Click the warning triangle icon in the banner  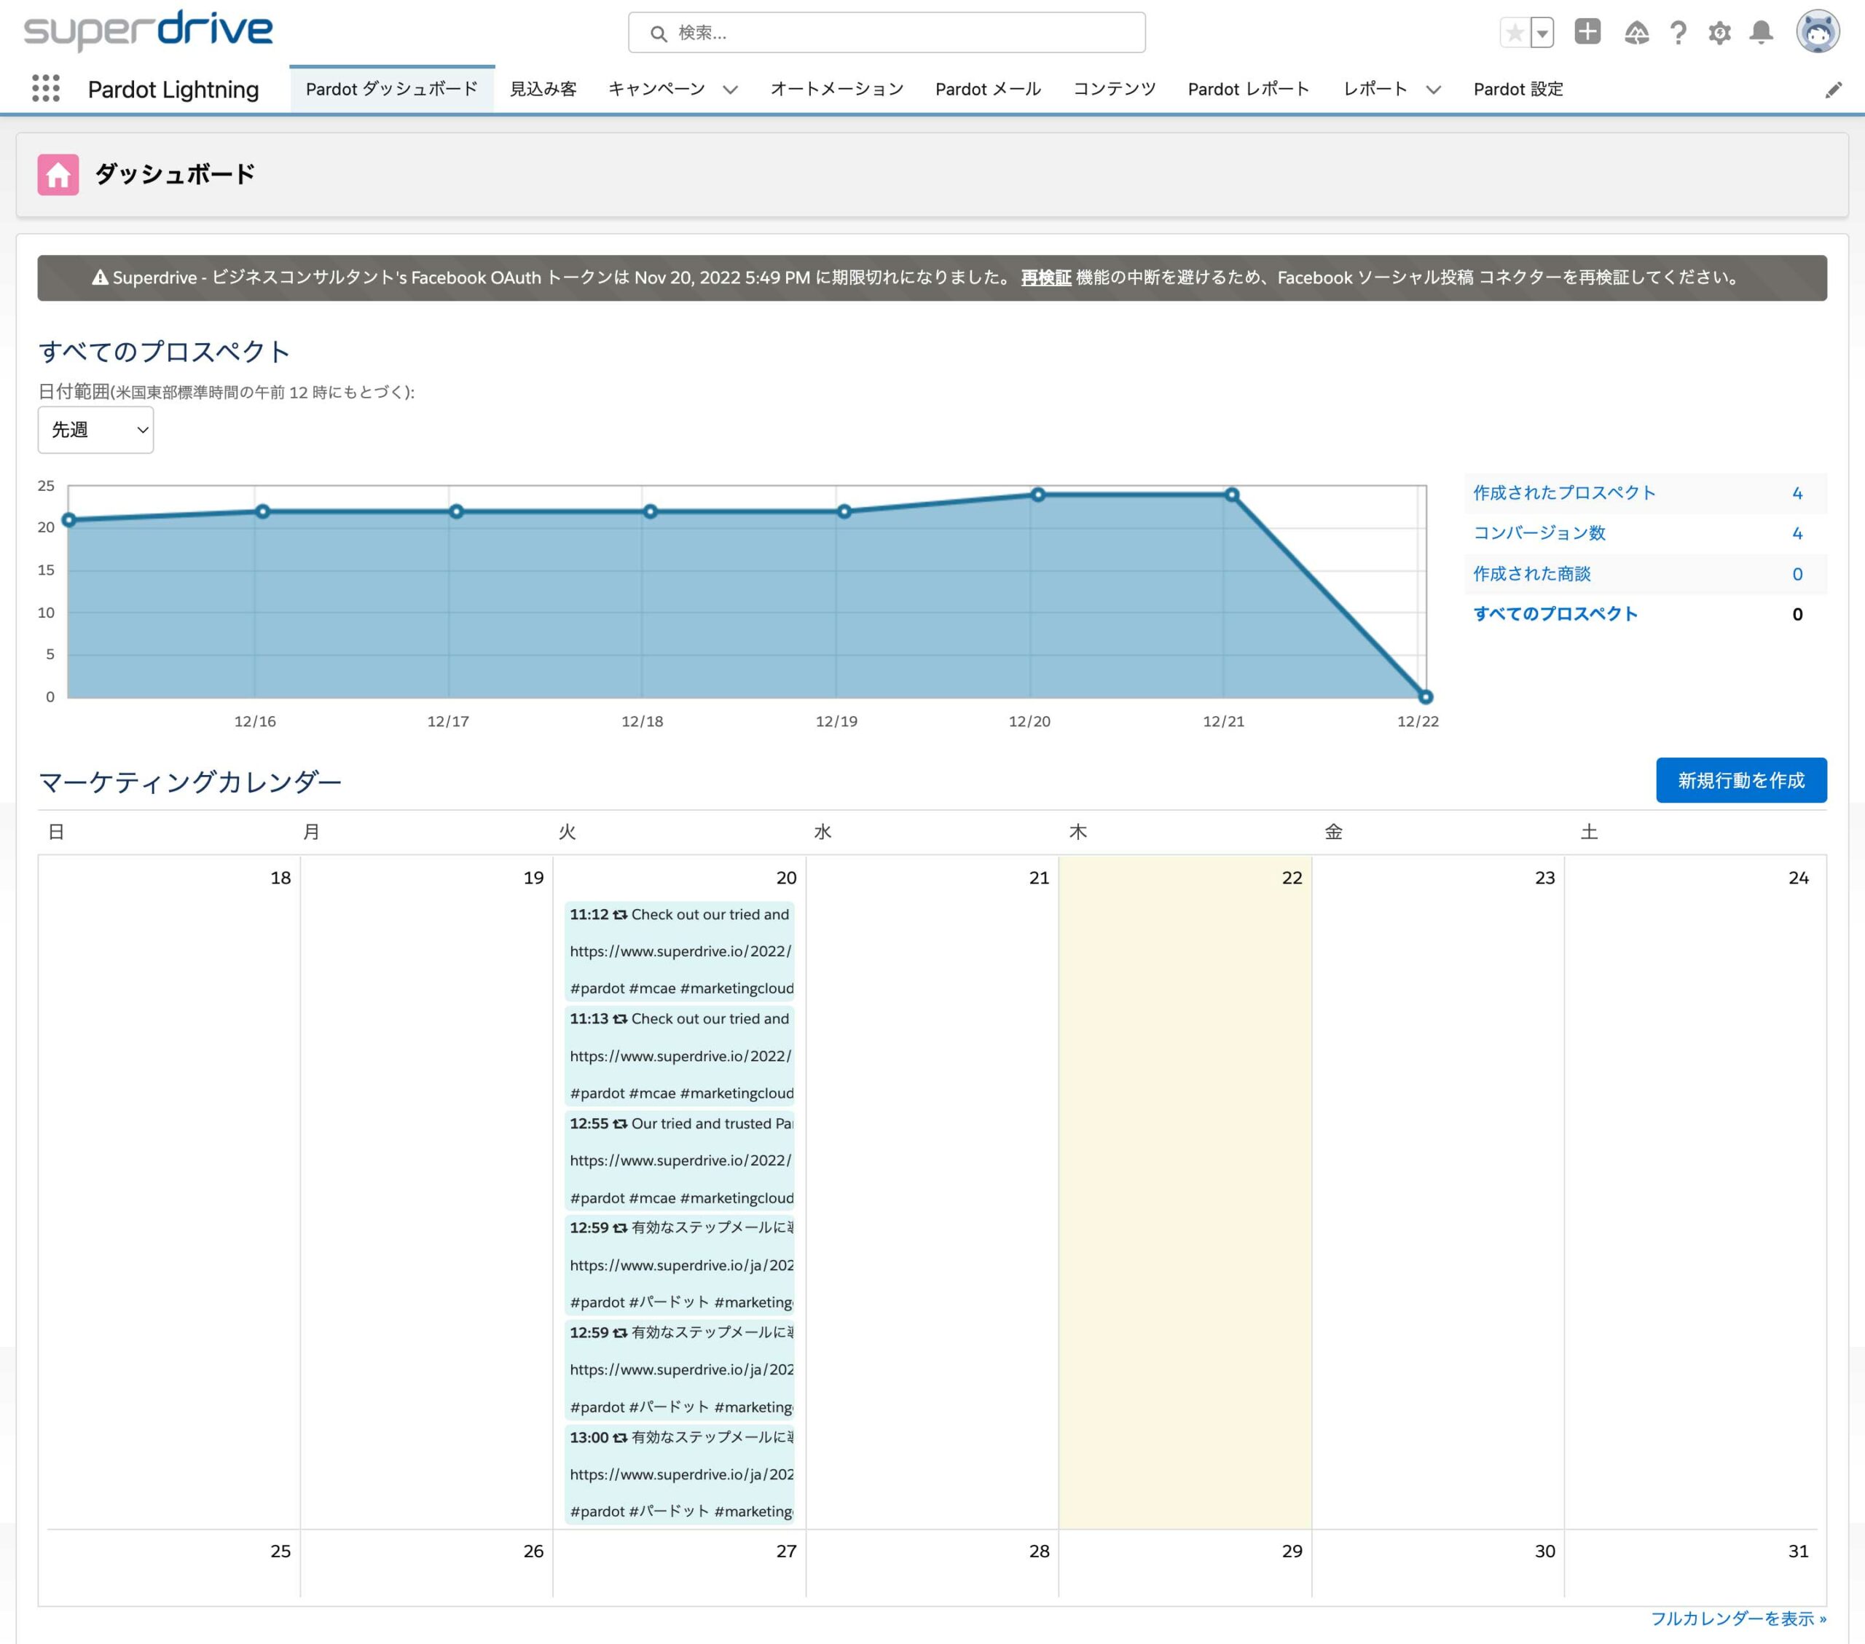tap(101, 278)
